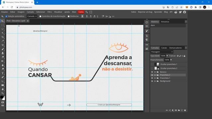212x119 pixels.
Task: Open the Camada auto-select dropdown
Action: point(32,16)
